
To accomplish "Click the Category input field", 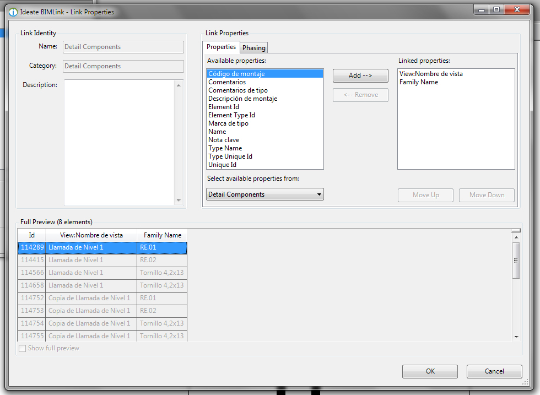I will (x=123, y=66).
